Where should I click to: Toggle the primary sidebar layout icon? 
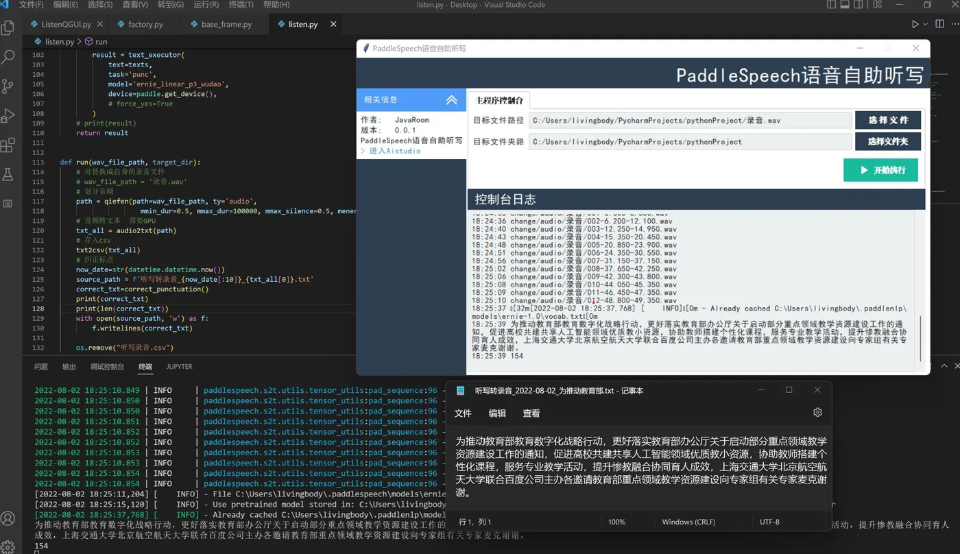pyautogui.click(x=832, y=5)
